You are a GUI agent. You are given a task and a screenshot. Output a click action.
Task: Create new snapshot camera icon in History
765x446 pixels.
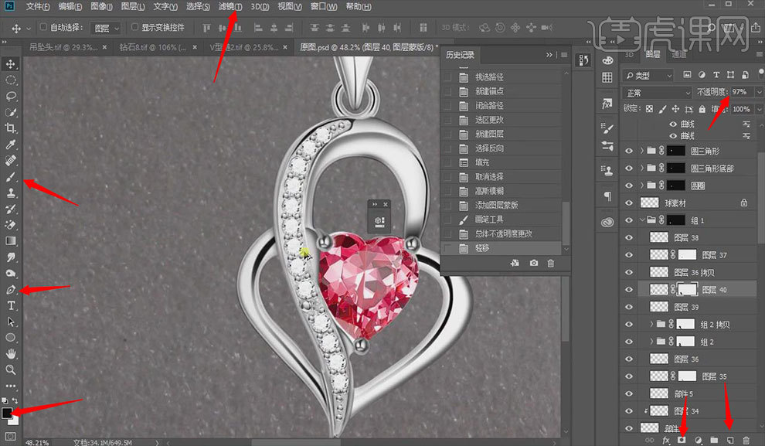pos(534,263)
